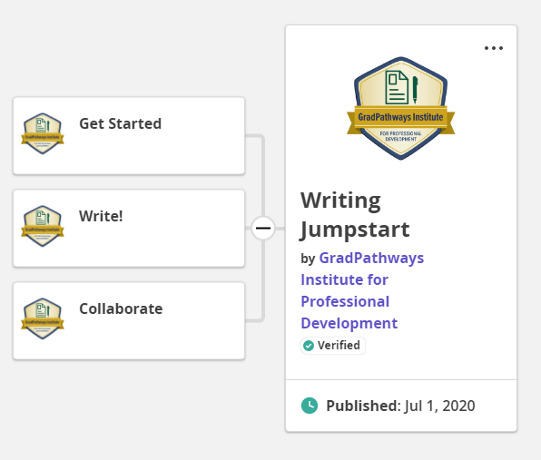This screenshot has width=541, height=460.
Task: Click the large GradPathways Institute badge image
Action: pos(400,108)
